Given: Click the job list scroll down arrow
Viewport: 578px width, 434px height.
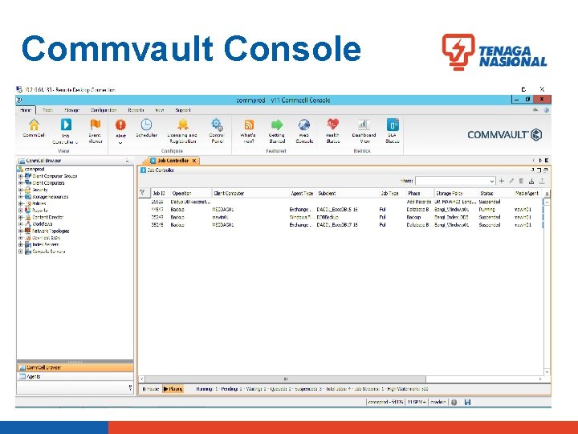Looking at the screenshot, I should pos(547,372).
